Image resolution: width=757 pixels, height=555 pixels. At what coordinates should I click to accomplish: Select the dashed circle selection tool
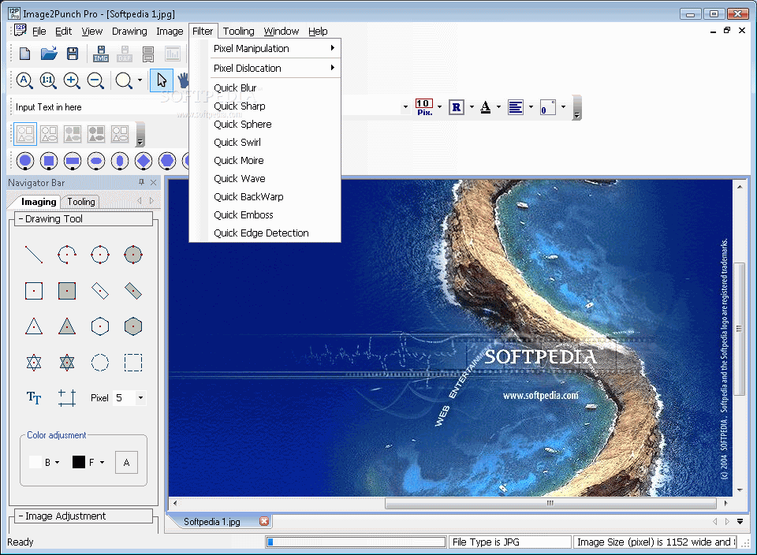(x=100, y=363)
